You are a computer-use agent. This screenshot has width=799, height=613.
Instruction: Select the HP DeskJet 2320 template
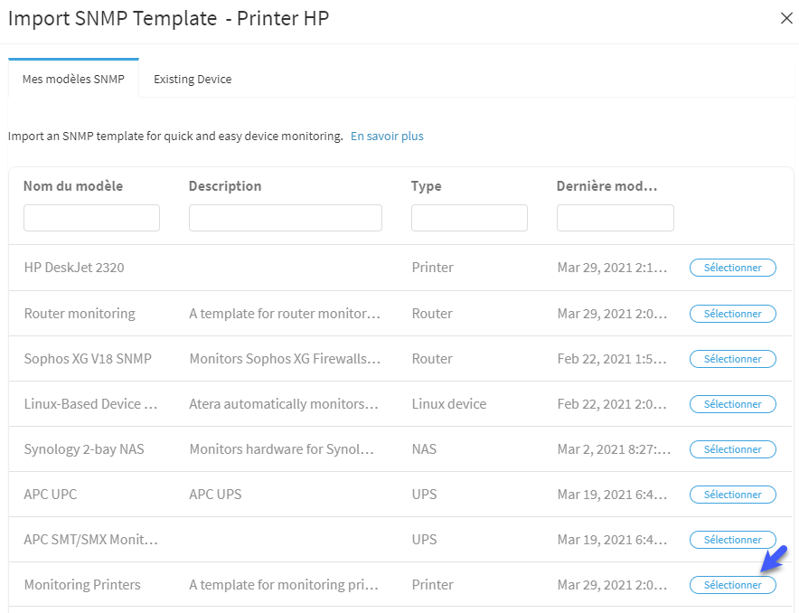point(733,268)
